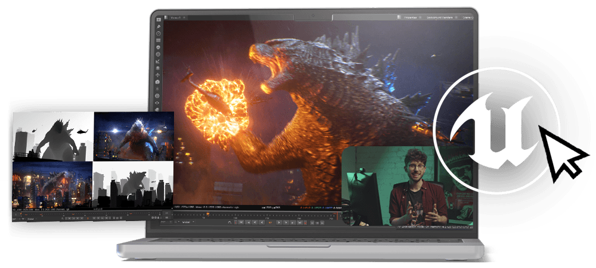Switch to the Viewer1 tab
This screenshot has width=596, height=268.
pyautogui.click(x=175, y=17)
